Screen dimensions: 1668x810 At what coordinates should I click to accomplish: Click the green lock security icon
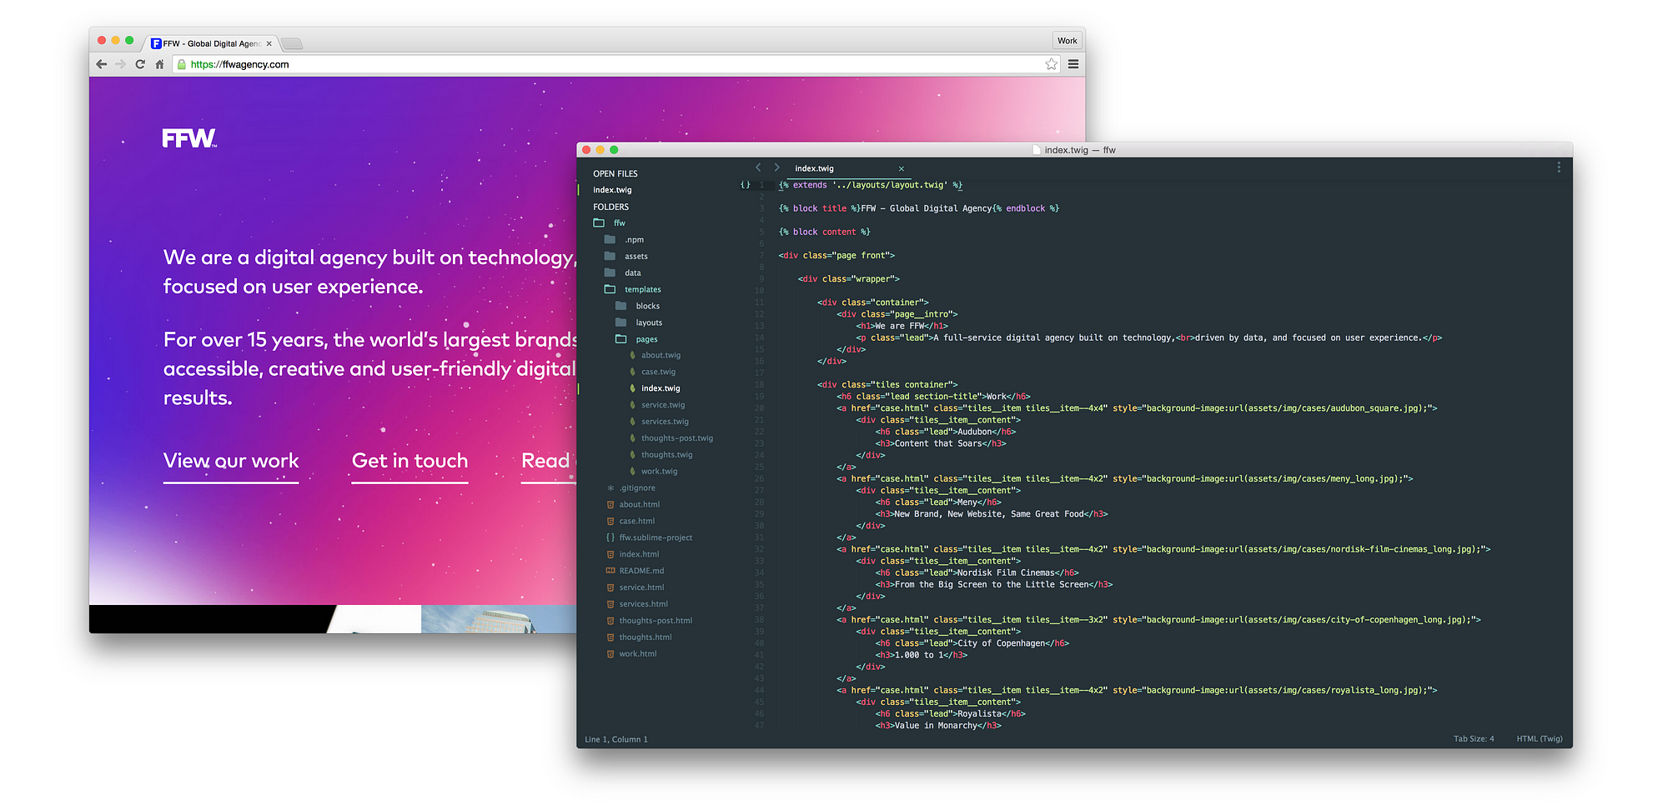coord(181,64)
